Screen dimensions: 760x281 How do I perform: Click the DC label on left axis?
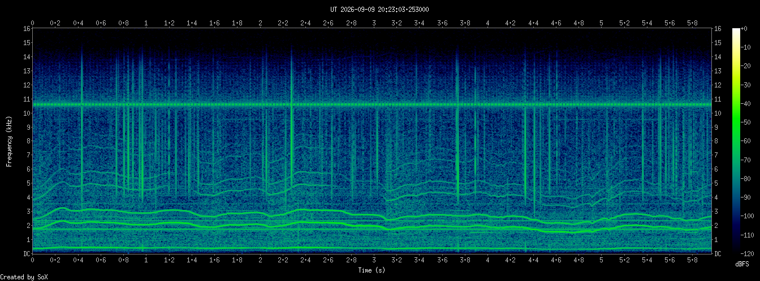point(27,254)
